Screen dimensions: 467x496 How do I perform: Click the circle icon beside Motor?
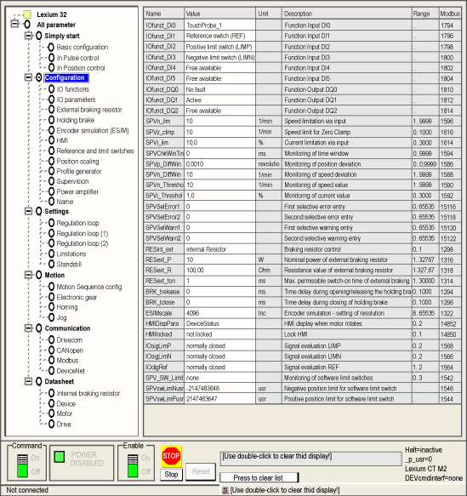click(51, 413)
